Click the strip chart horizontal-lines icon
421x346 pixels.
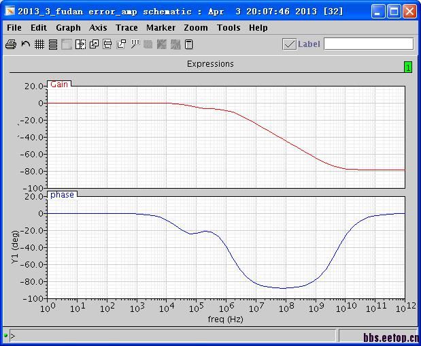[53, 44]
